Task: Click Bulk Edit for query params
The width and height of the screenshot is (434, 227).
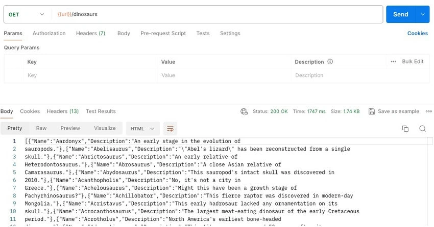Action: (413, 62)
